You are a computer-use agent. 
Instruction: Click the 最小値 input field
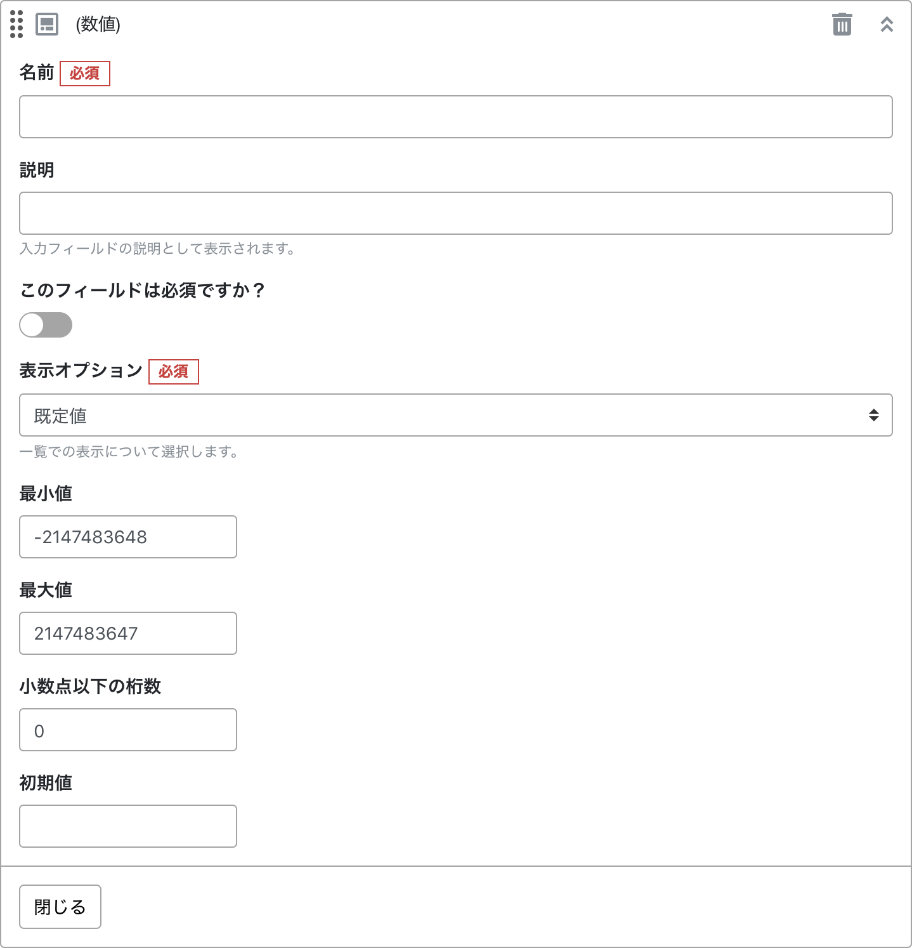coord(128,537)
